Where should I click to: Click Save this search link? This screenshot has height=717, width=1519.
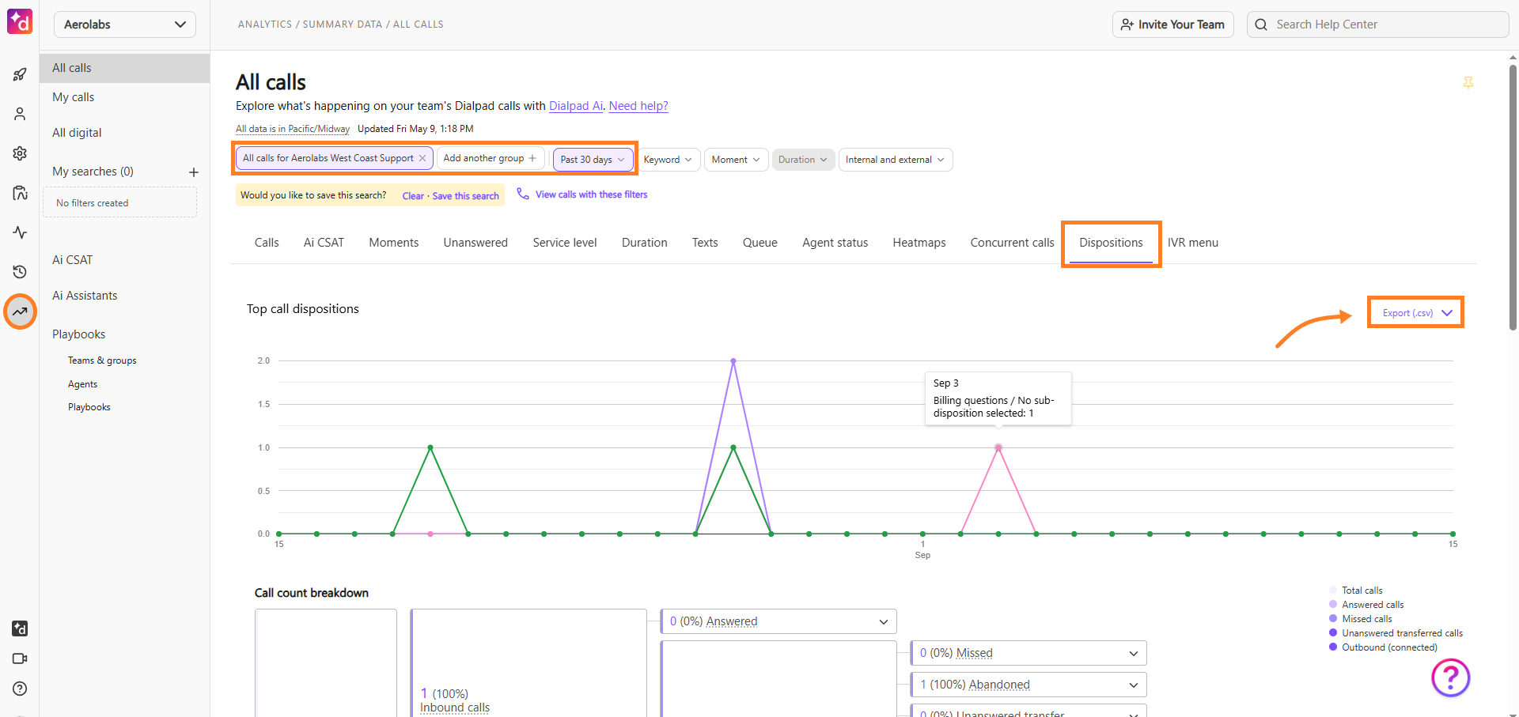pos(466,196)
